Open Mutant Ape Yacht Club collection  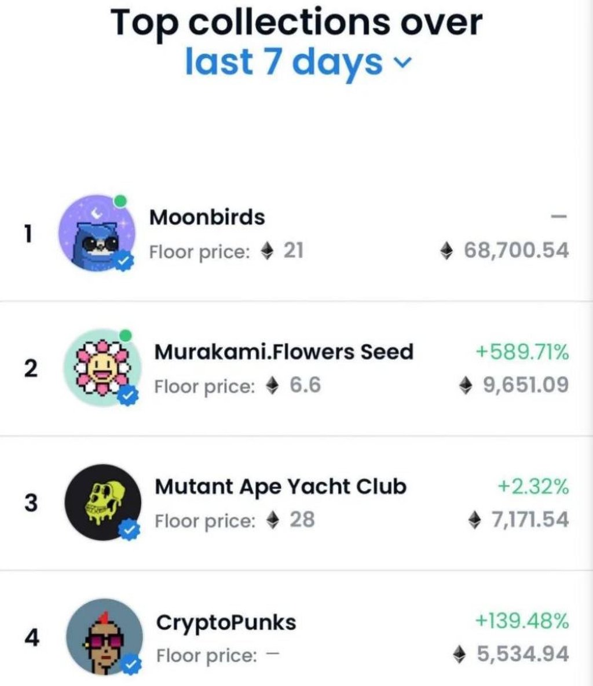click(281, 487)
